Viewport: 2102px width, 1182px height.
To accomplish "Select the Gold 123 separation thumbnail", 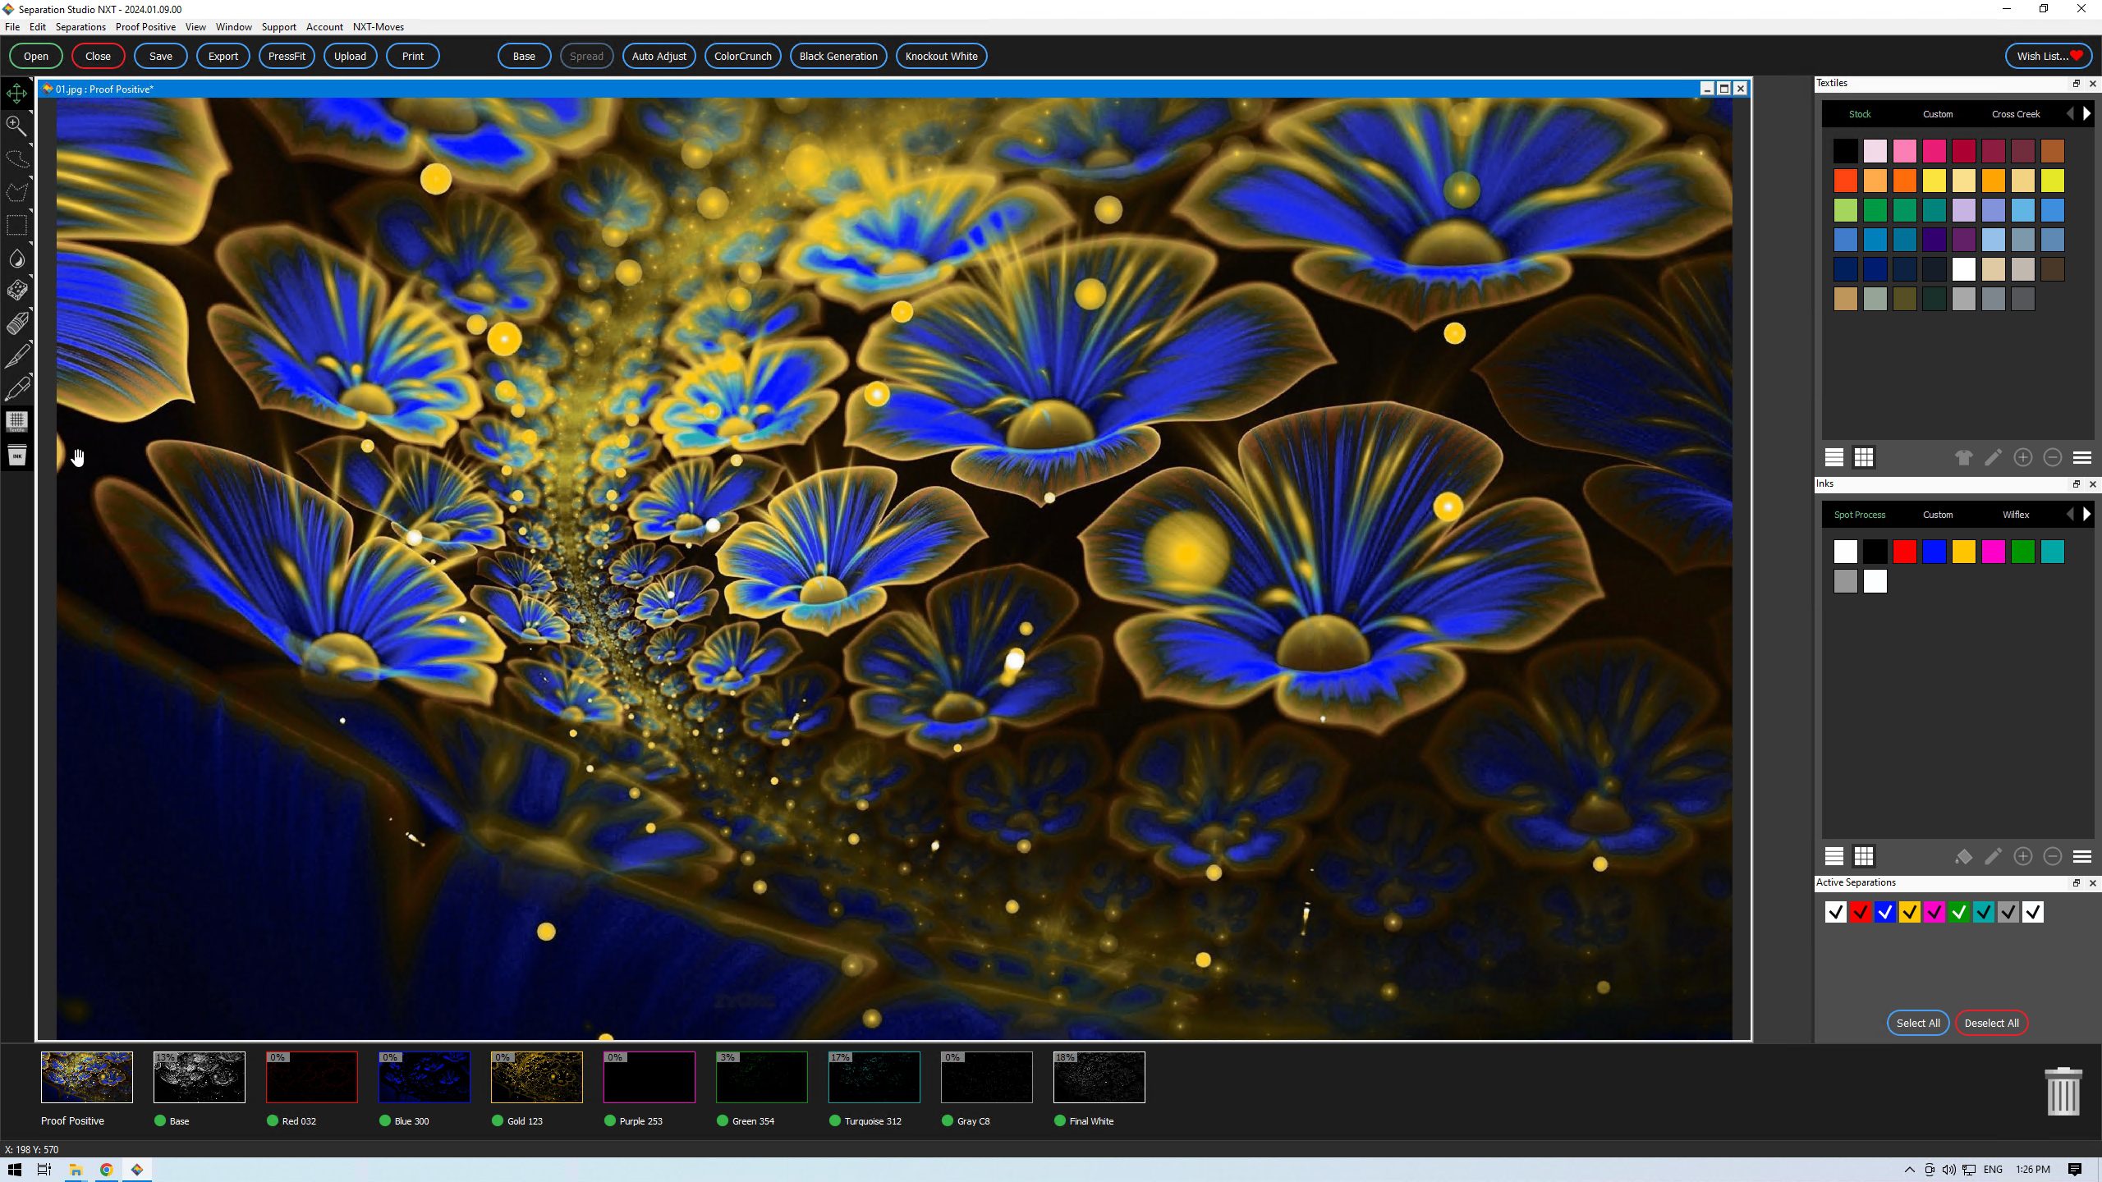I will (x=536, y=1077).
